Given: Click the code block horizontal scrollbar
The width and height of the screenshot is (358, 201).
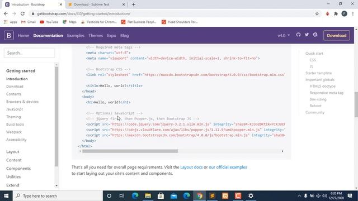Looking at the screenshot, I should (x=130, y=151).
